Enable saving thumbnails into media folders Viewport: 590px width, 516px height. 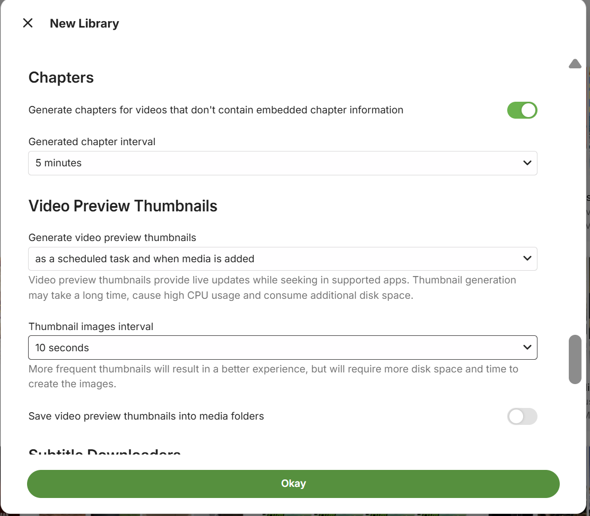pos(522,416)
